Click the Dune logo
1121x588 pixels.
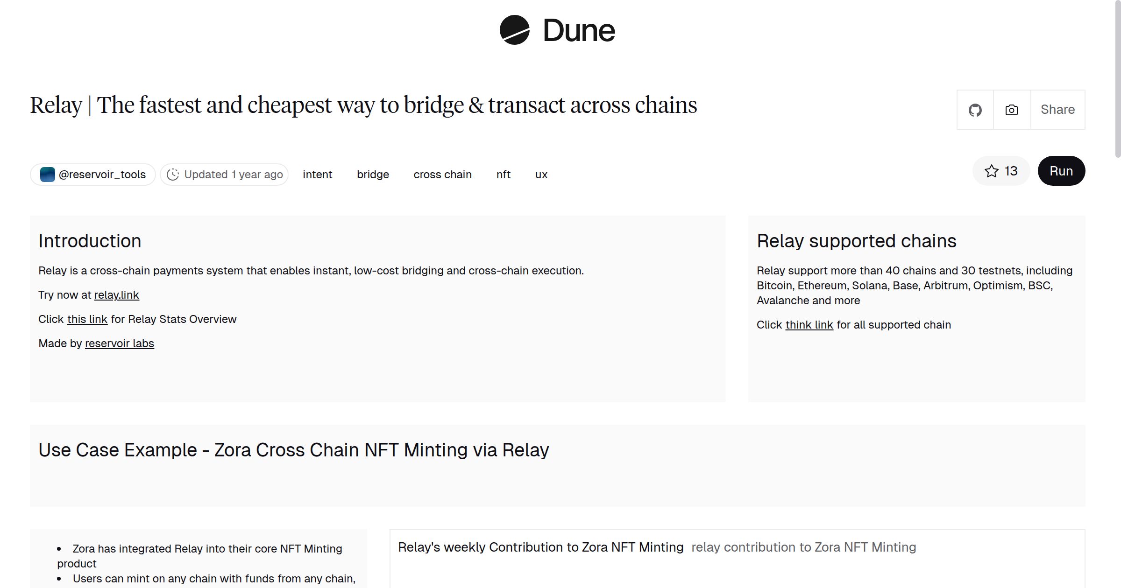click(557, 31)
